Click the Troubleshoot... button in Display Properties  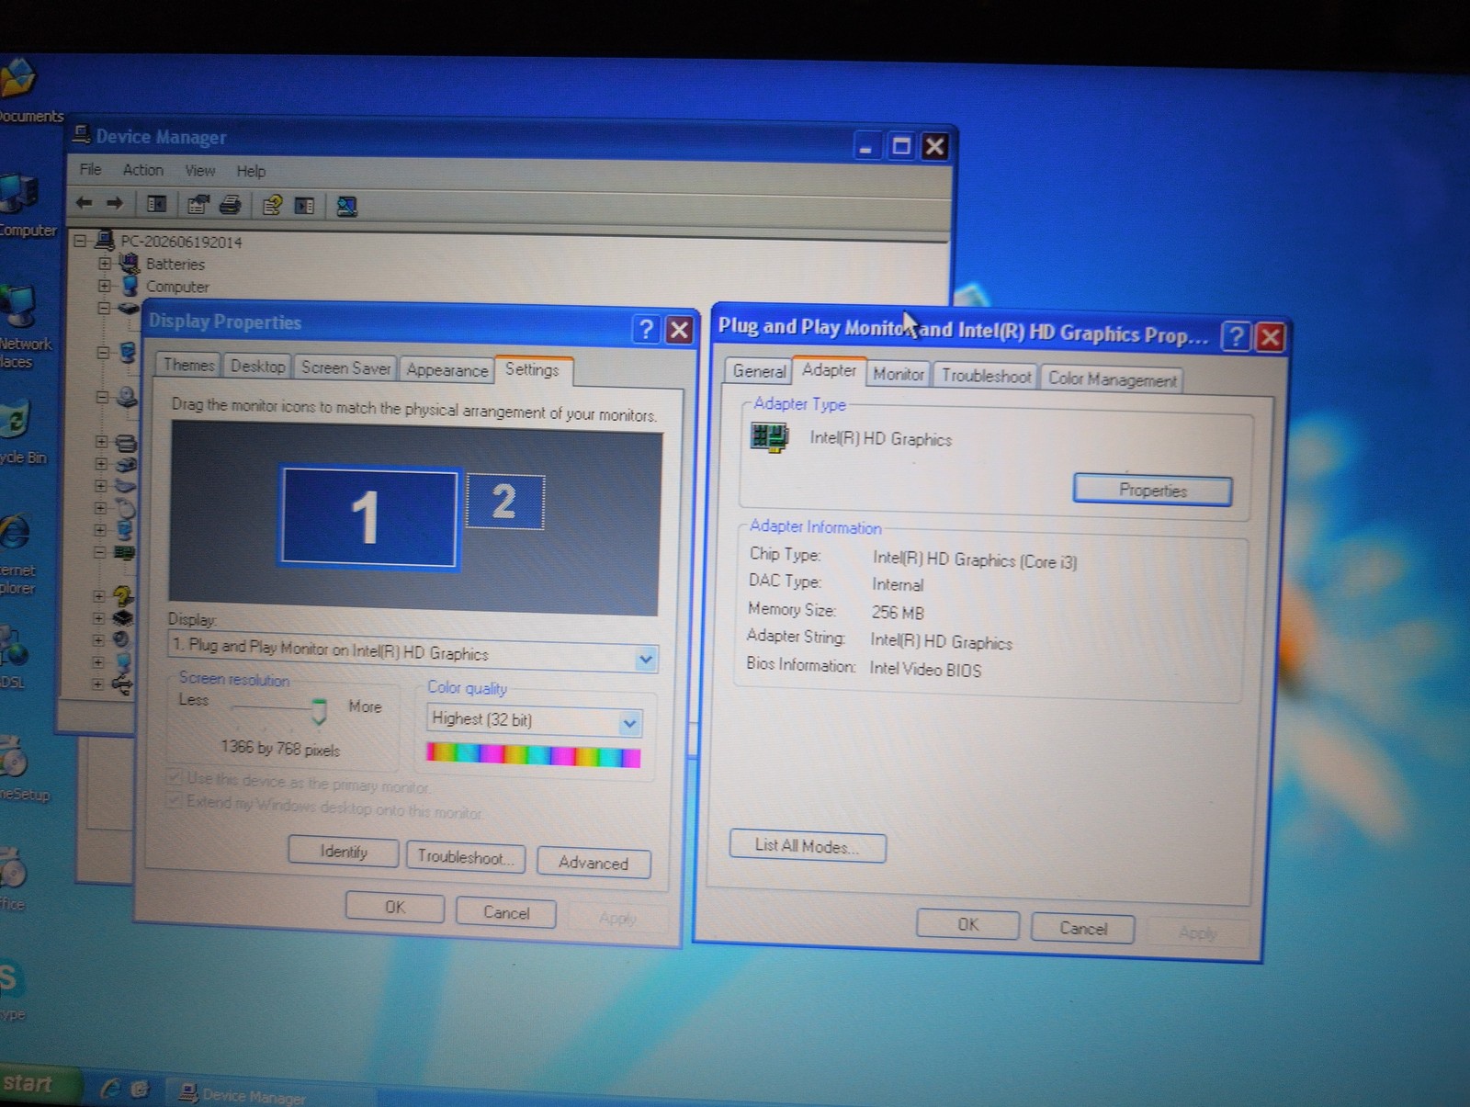(x=465, y=856)
